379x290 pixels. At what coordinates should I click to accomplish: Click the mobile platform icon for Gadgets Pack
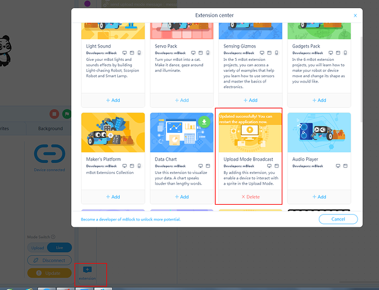coord(345,53)
